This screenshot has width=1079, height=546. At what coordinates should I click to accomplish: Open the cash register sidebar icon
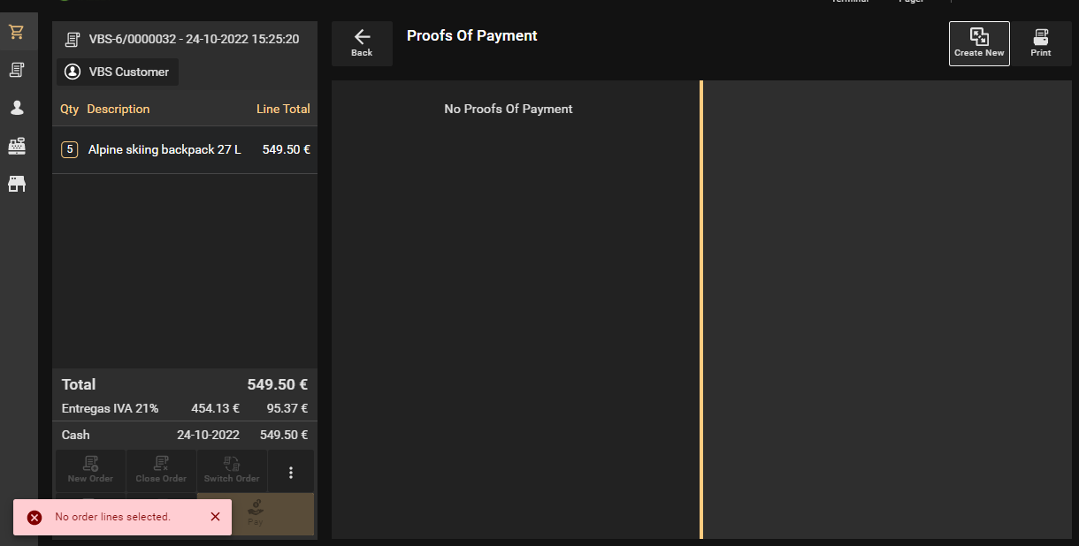[x=16, y=146]
